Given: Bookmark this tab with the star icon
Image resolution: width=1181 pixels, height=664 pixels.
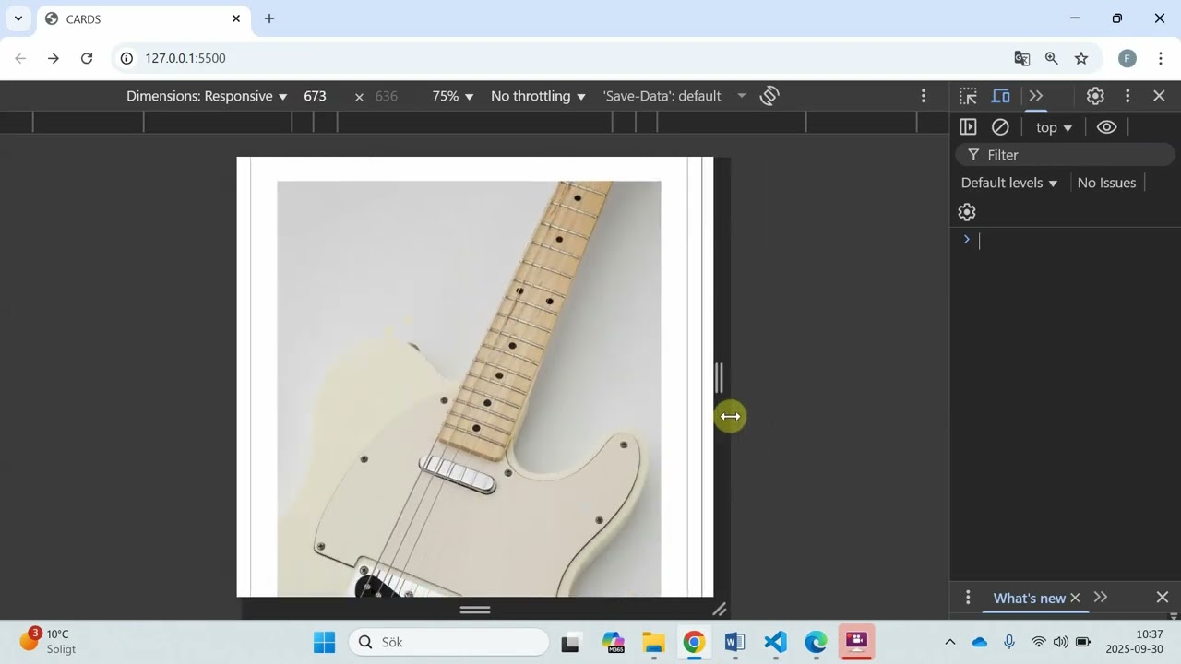Looking at the screenshot, I should 1081,58.
